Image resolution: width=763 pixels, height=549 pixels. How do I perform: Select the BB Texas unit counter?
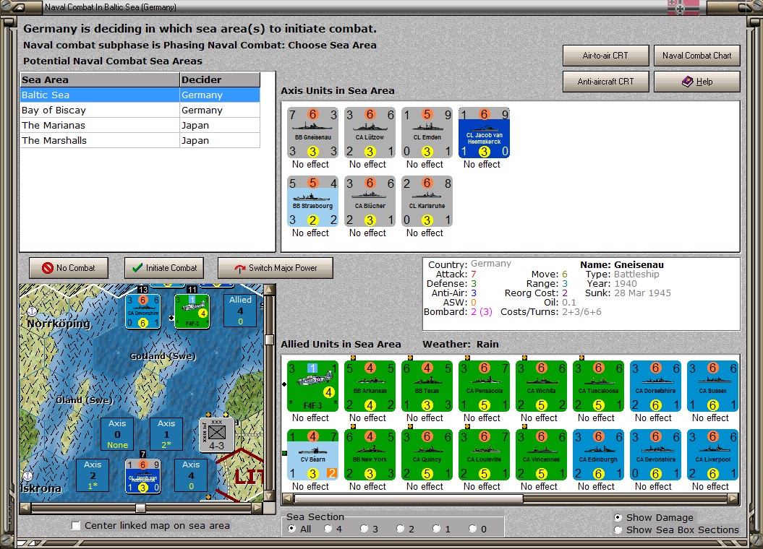[x=427, y=386]
